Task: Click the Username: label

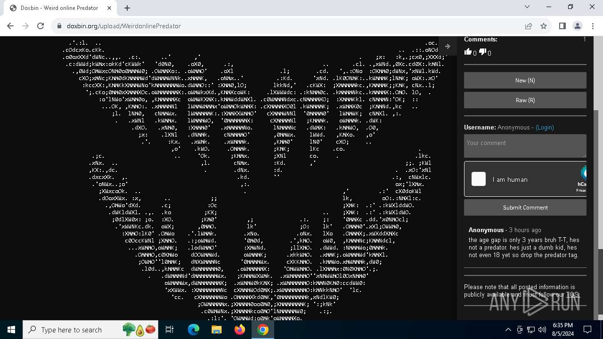Action: [x=480, y=128]
